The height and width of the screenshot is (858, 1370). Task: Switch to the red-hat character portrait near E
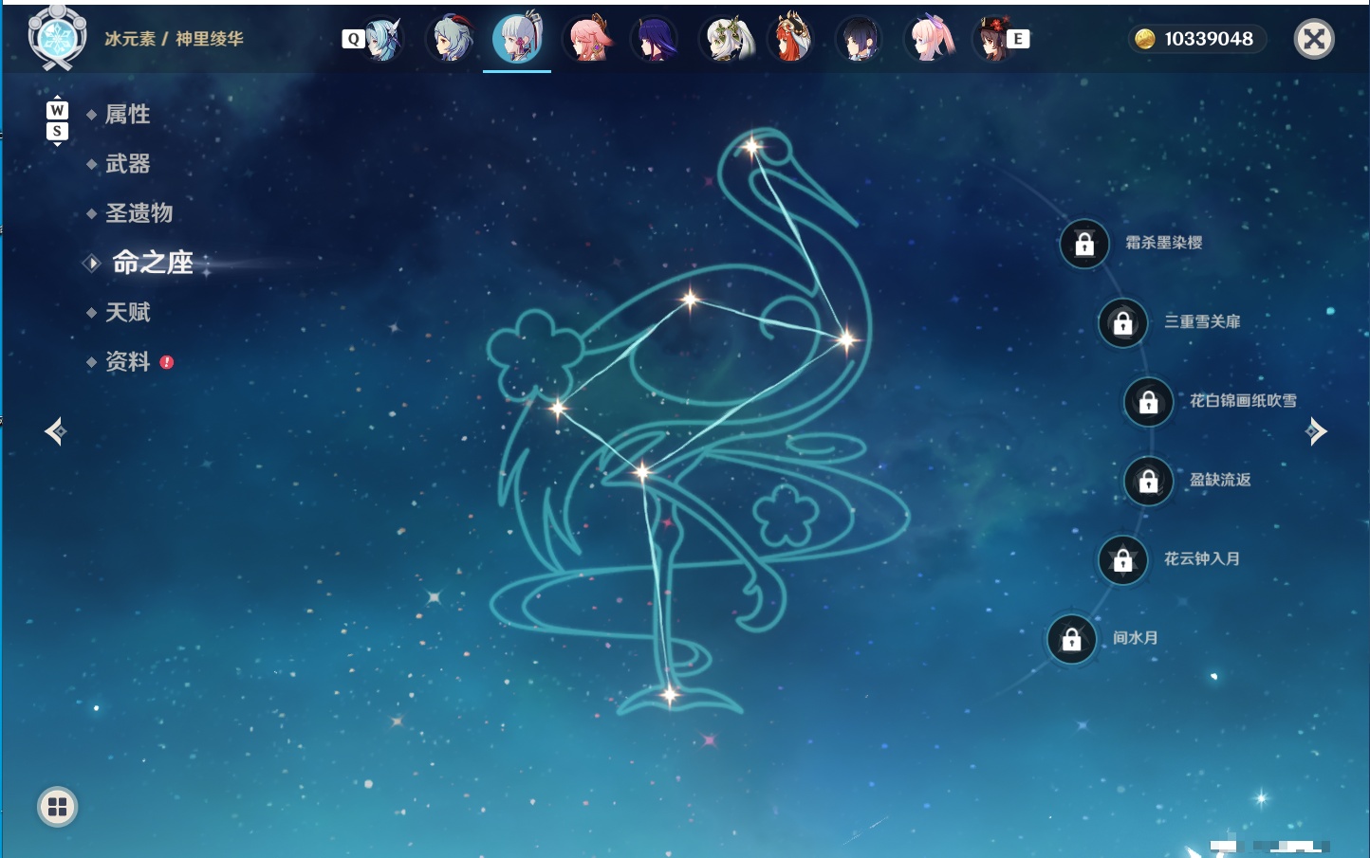[992, 39]
